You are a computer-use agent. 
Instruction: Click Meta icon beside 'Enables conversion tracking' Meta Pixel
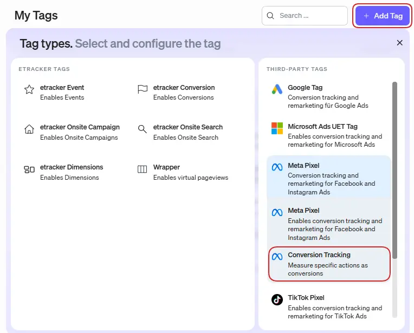pyautogui.click(x=277, y=212)
